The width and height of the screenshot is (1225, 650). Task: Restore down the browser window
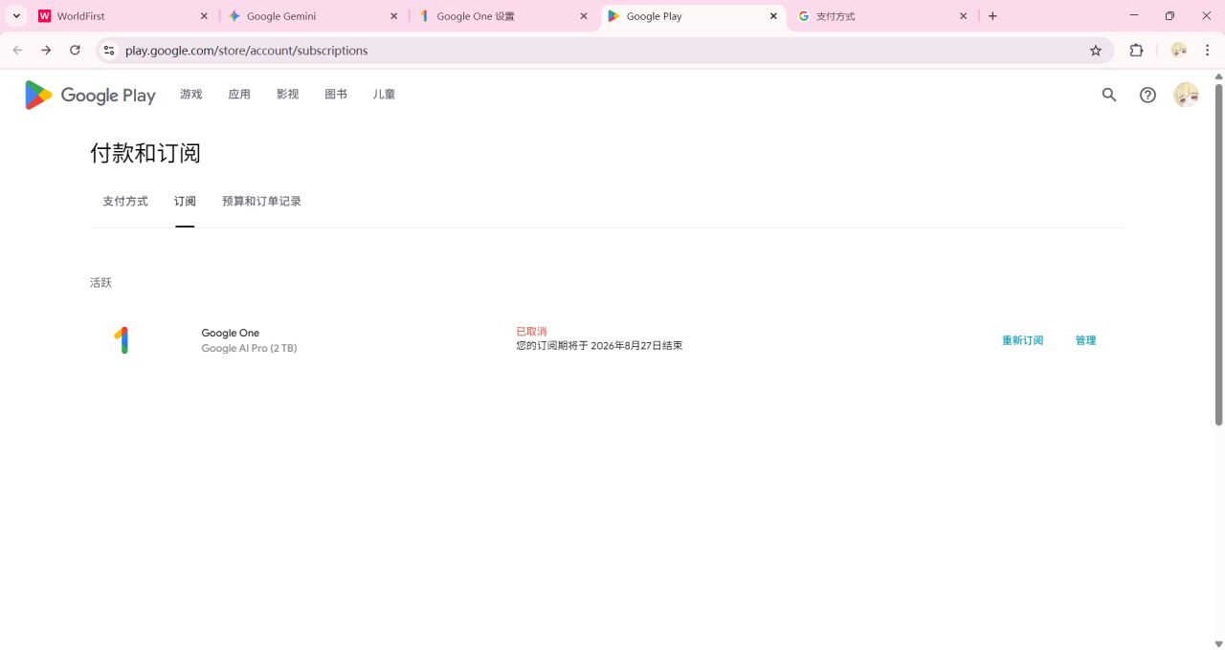[x=1169, y=16]
